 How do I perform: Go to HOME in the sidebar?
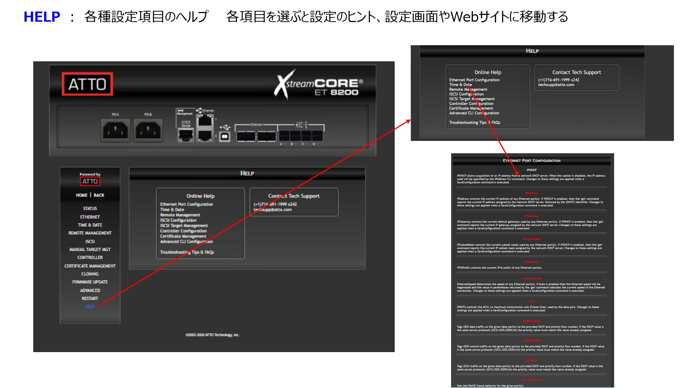[x=81, y=195]
